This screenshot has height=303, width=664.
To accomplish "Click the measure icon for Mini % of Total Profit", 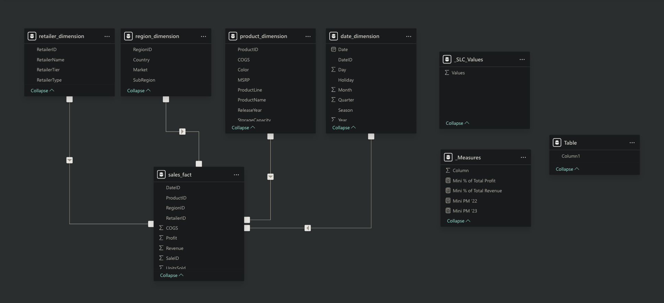I will click(448, 181).
